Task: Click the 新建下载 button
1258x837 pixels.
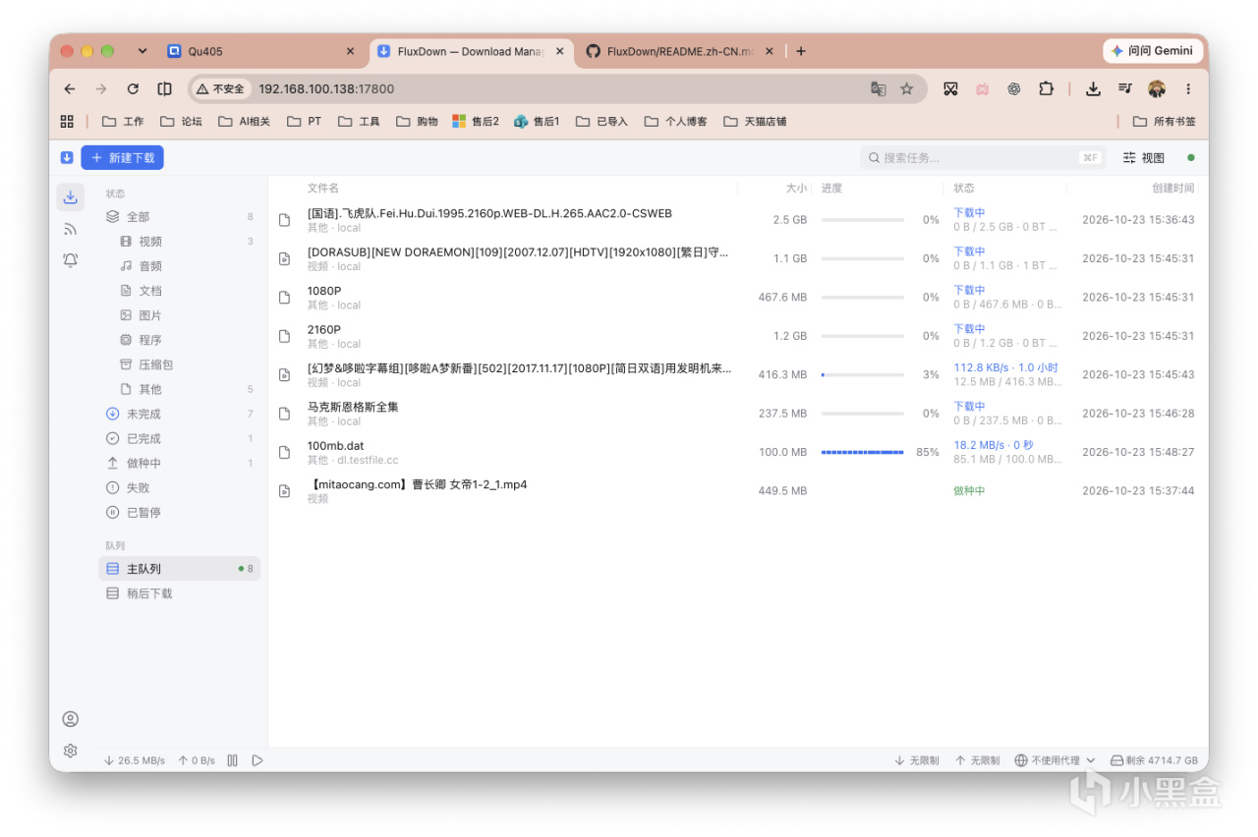Action: click(x=122, y=157)
